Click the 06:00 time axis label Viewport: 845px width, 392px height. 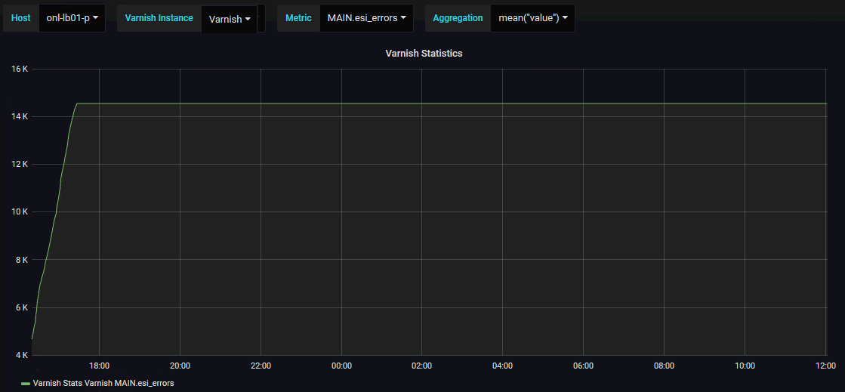tap(584, 366)
